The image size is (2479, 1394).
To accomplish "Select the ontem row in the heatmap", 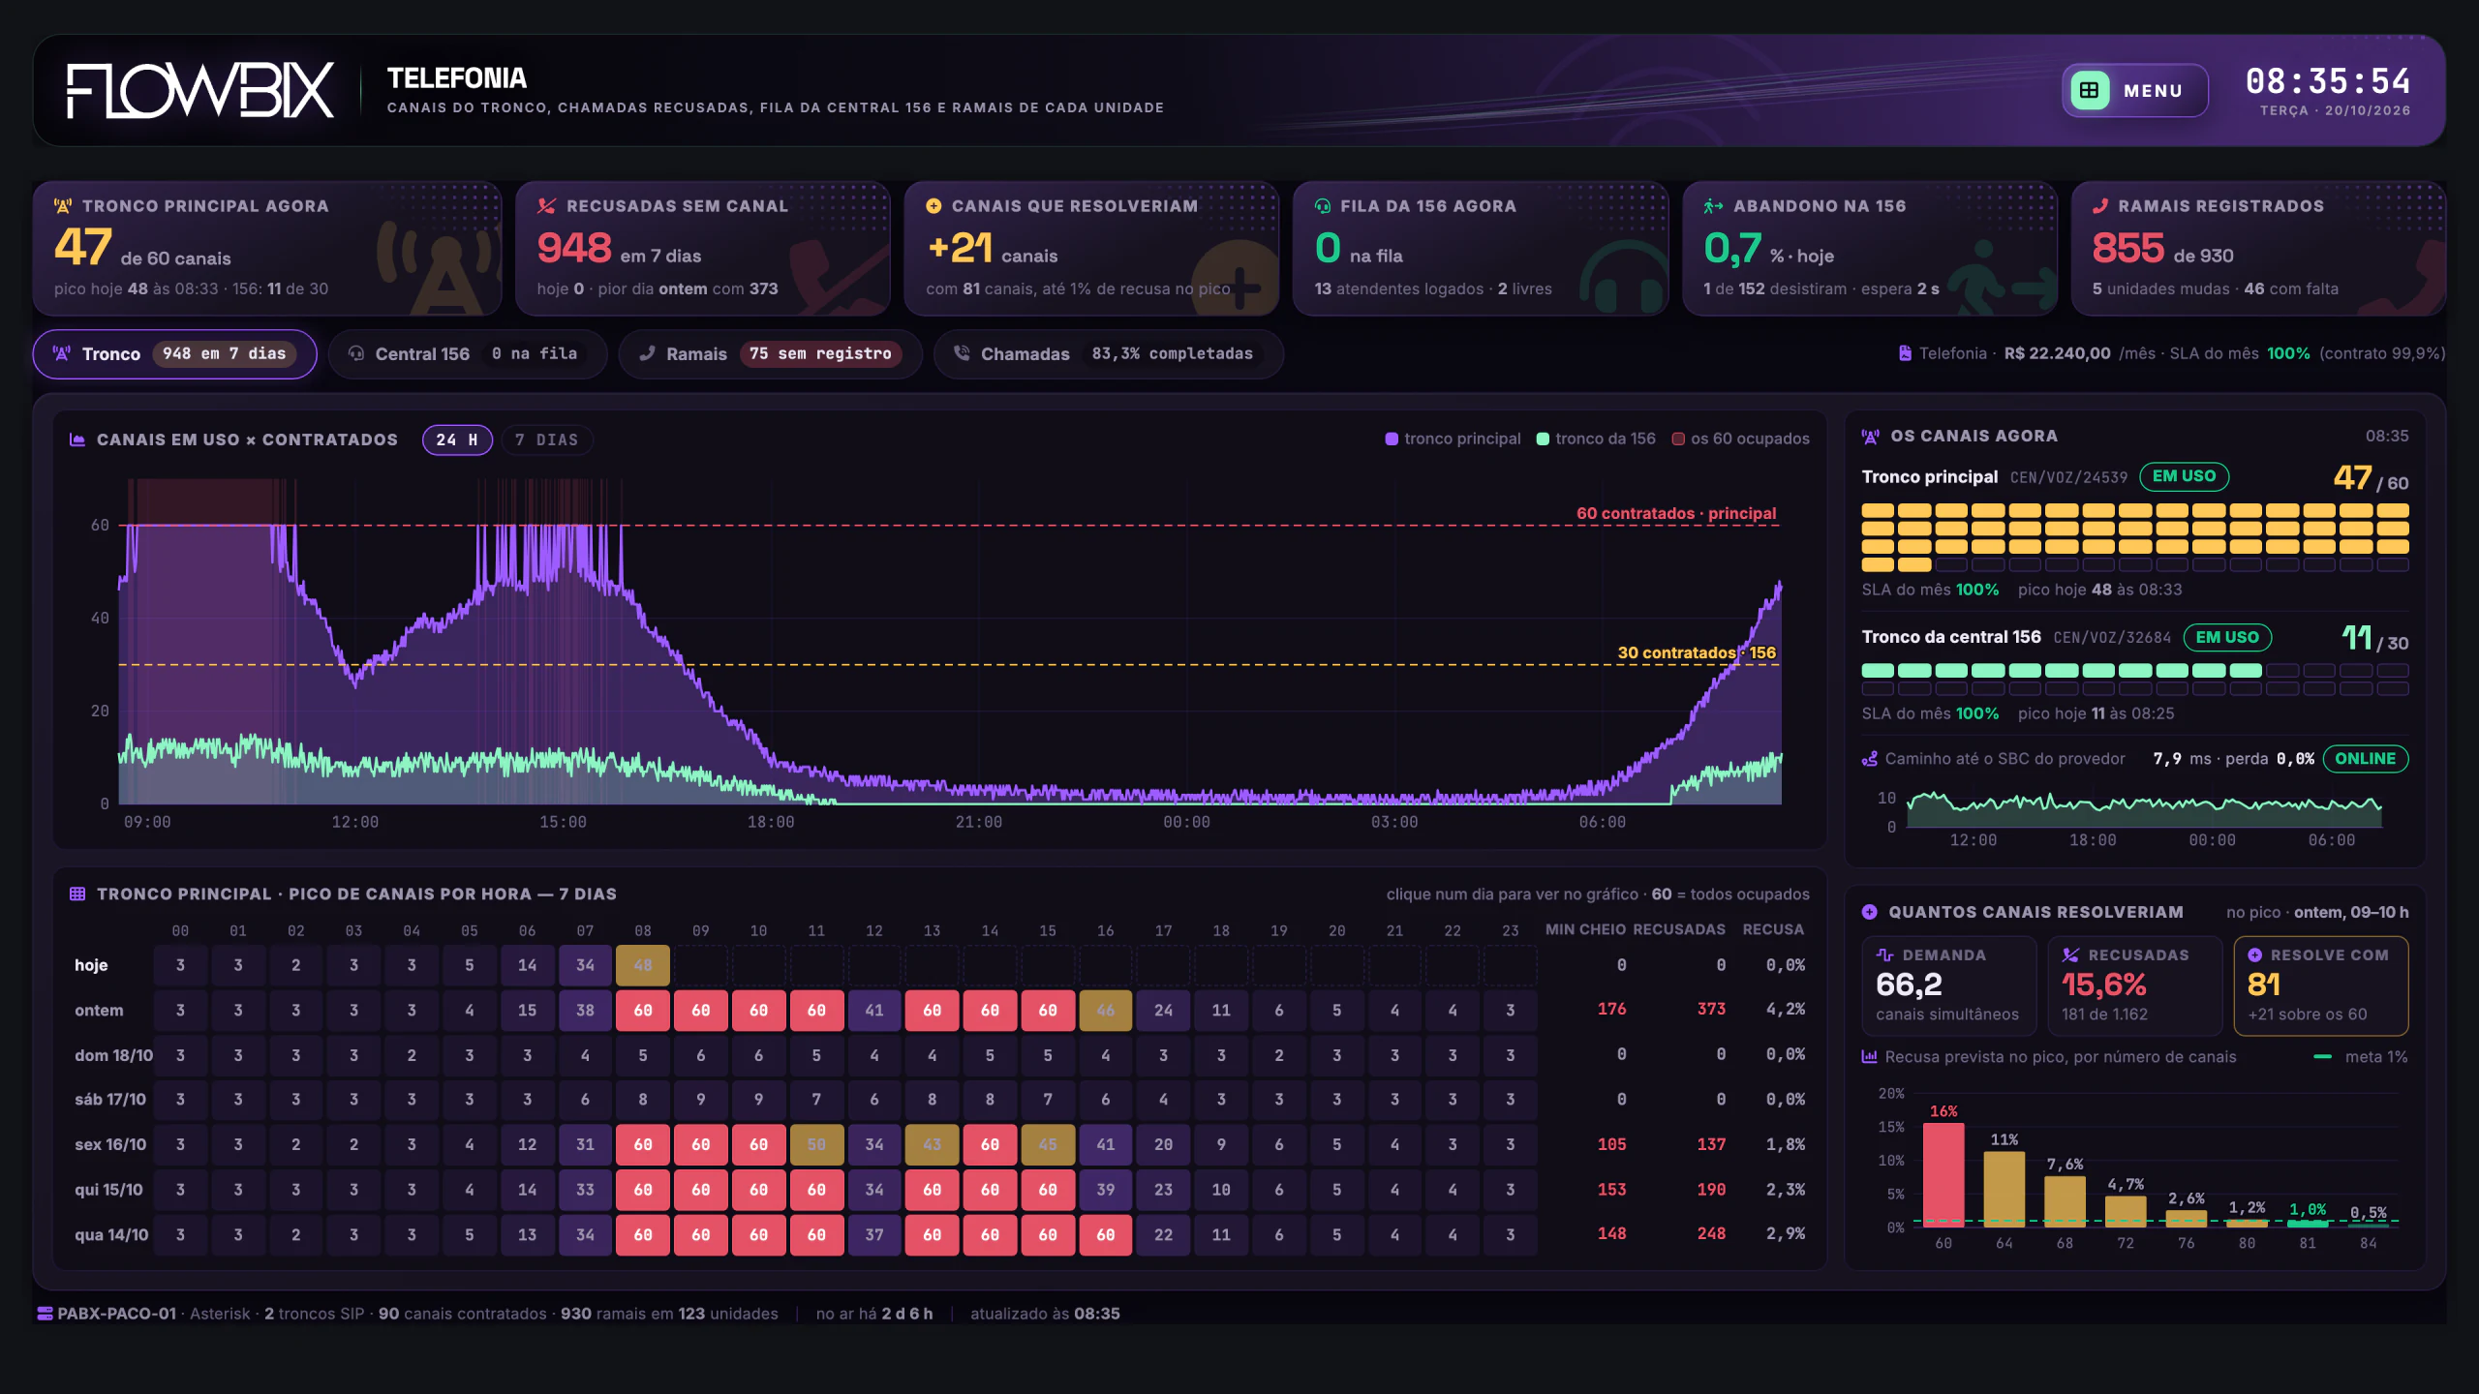I will [939, 1010].
